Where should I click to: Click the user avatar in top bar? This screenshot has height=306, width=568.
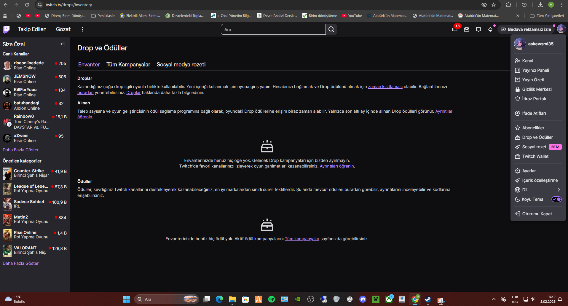coord(561,29)
